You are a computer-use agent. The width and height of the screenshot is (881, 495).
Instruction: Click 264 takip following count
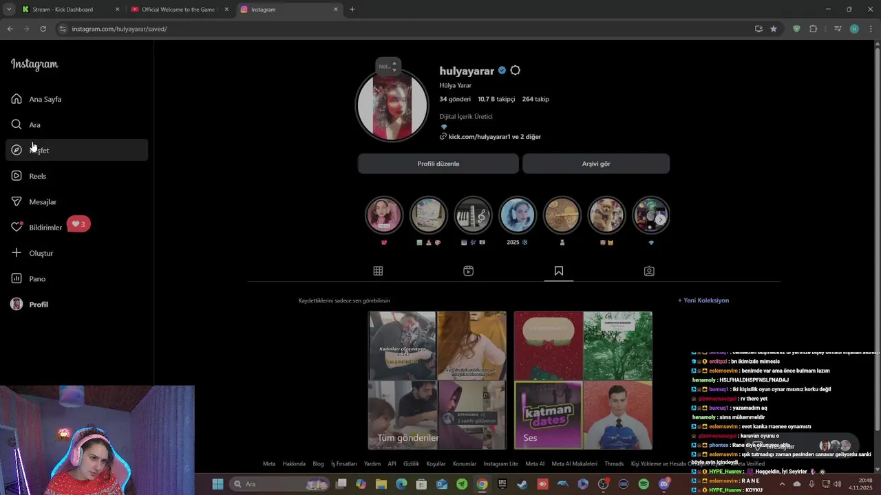[535, 99]
